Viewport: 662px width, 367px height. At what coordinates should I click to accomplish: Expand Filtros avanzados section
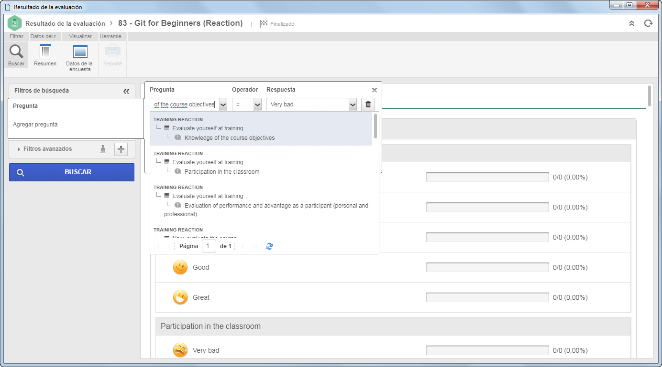pyautogui.click(x=44, y=149)
